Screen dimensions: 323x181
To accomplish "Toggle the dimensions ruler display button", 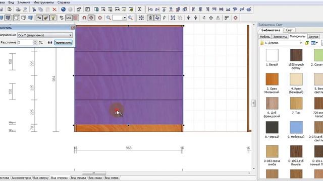I will tap(69, 18).
